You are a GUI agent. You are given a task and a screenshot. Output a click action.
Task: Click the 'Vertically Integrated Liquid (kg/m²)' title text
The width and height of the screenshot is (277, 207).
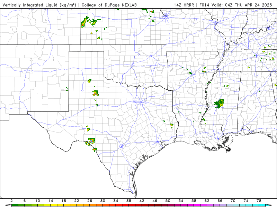pyautogui.click(x=39, y=5)
